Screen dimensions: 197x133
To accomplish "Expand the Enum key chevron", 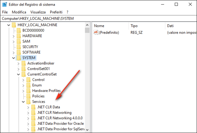I will (23, 85).
